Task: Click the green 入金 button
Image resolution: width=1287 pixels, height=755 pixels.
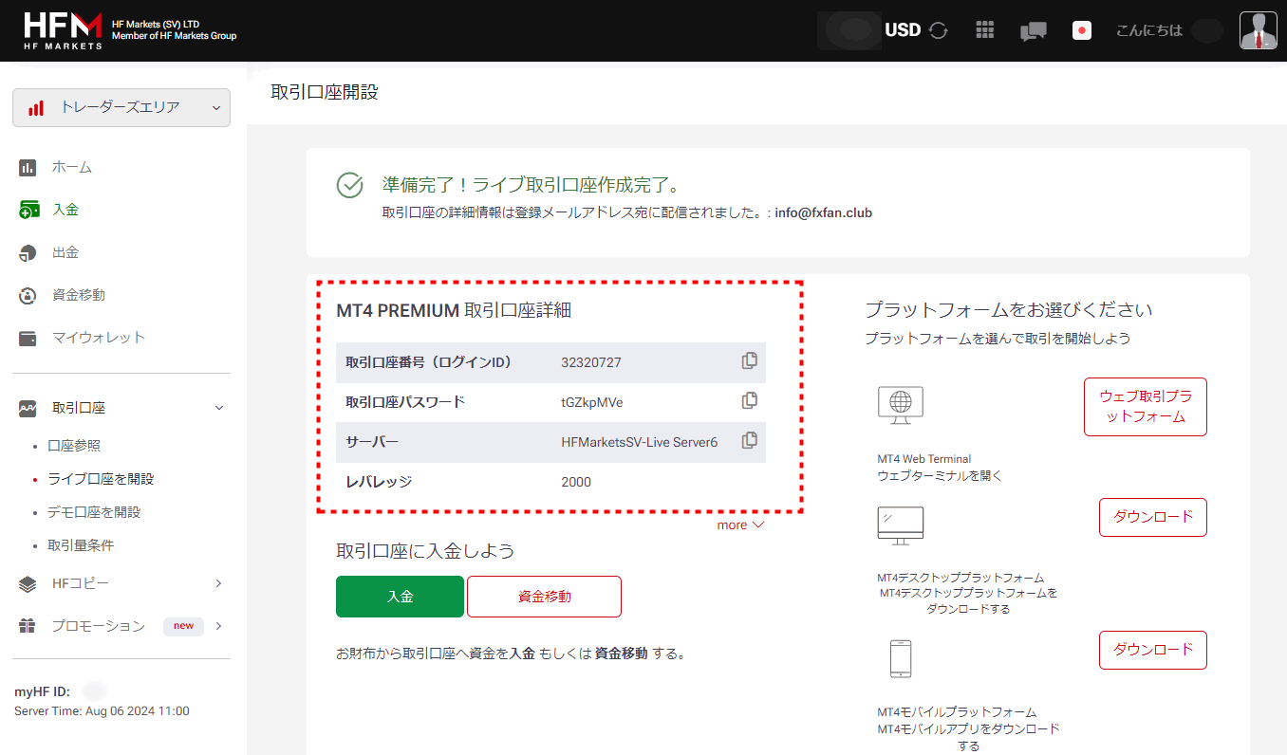Action: tap(400, 597)
